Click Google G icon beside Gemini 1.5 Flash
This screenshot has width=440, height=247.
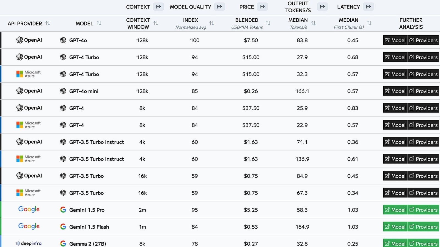[x=63, y=227]
